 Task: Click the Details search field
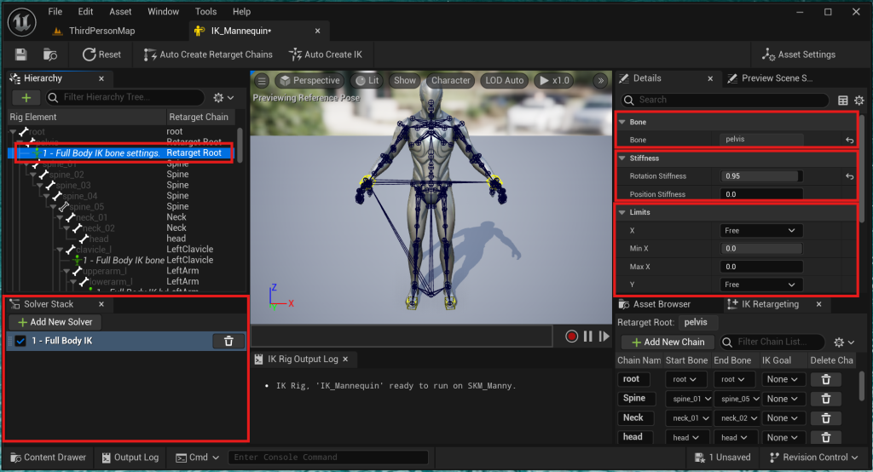pos(725,101)
